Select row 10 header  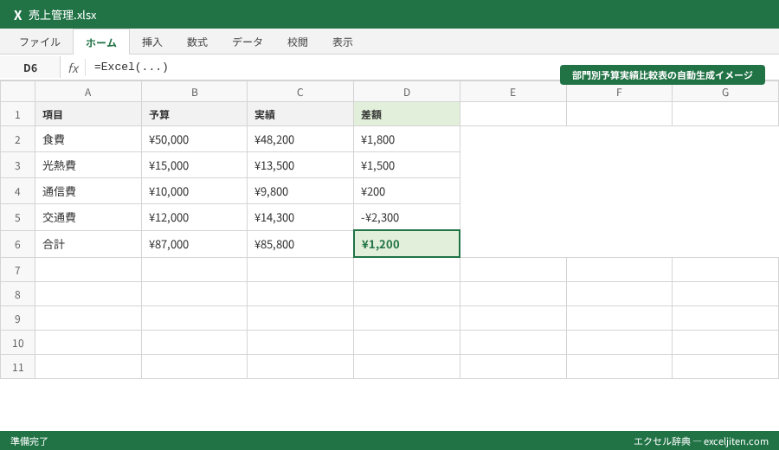point(18,343)
